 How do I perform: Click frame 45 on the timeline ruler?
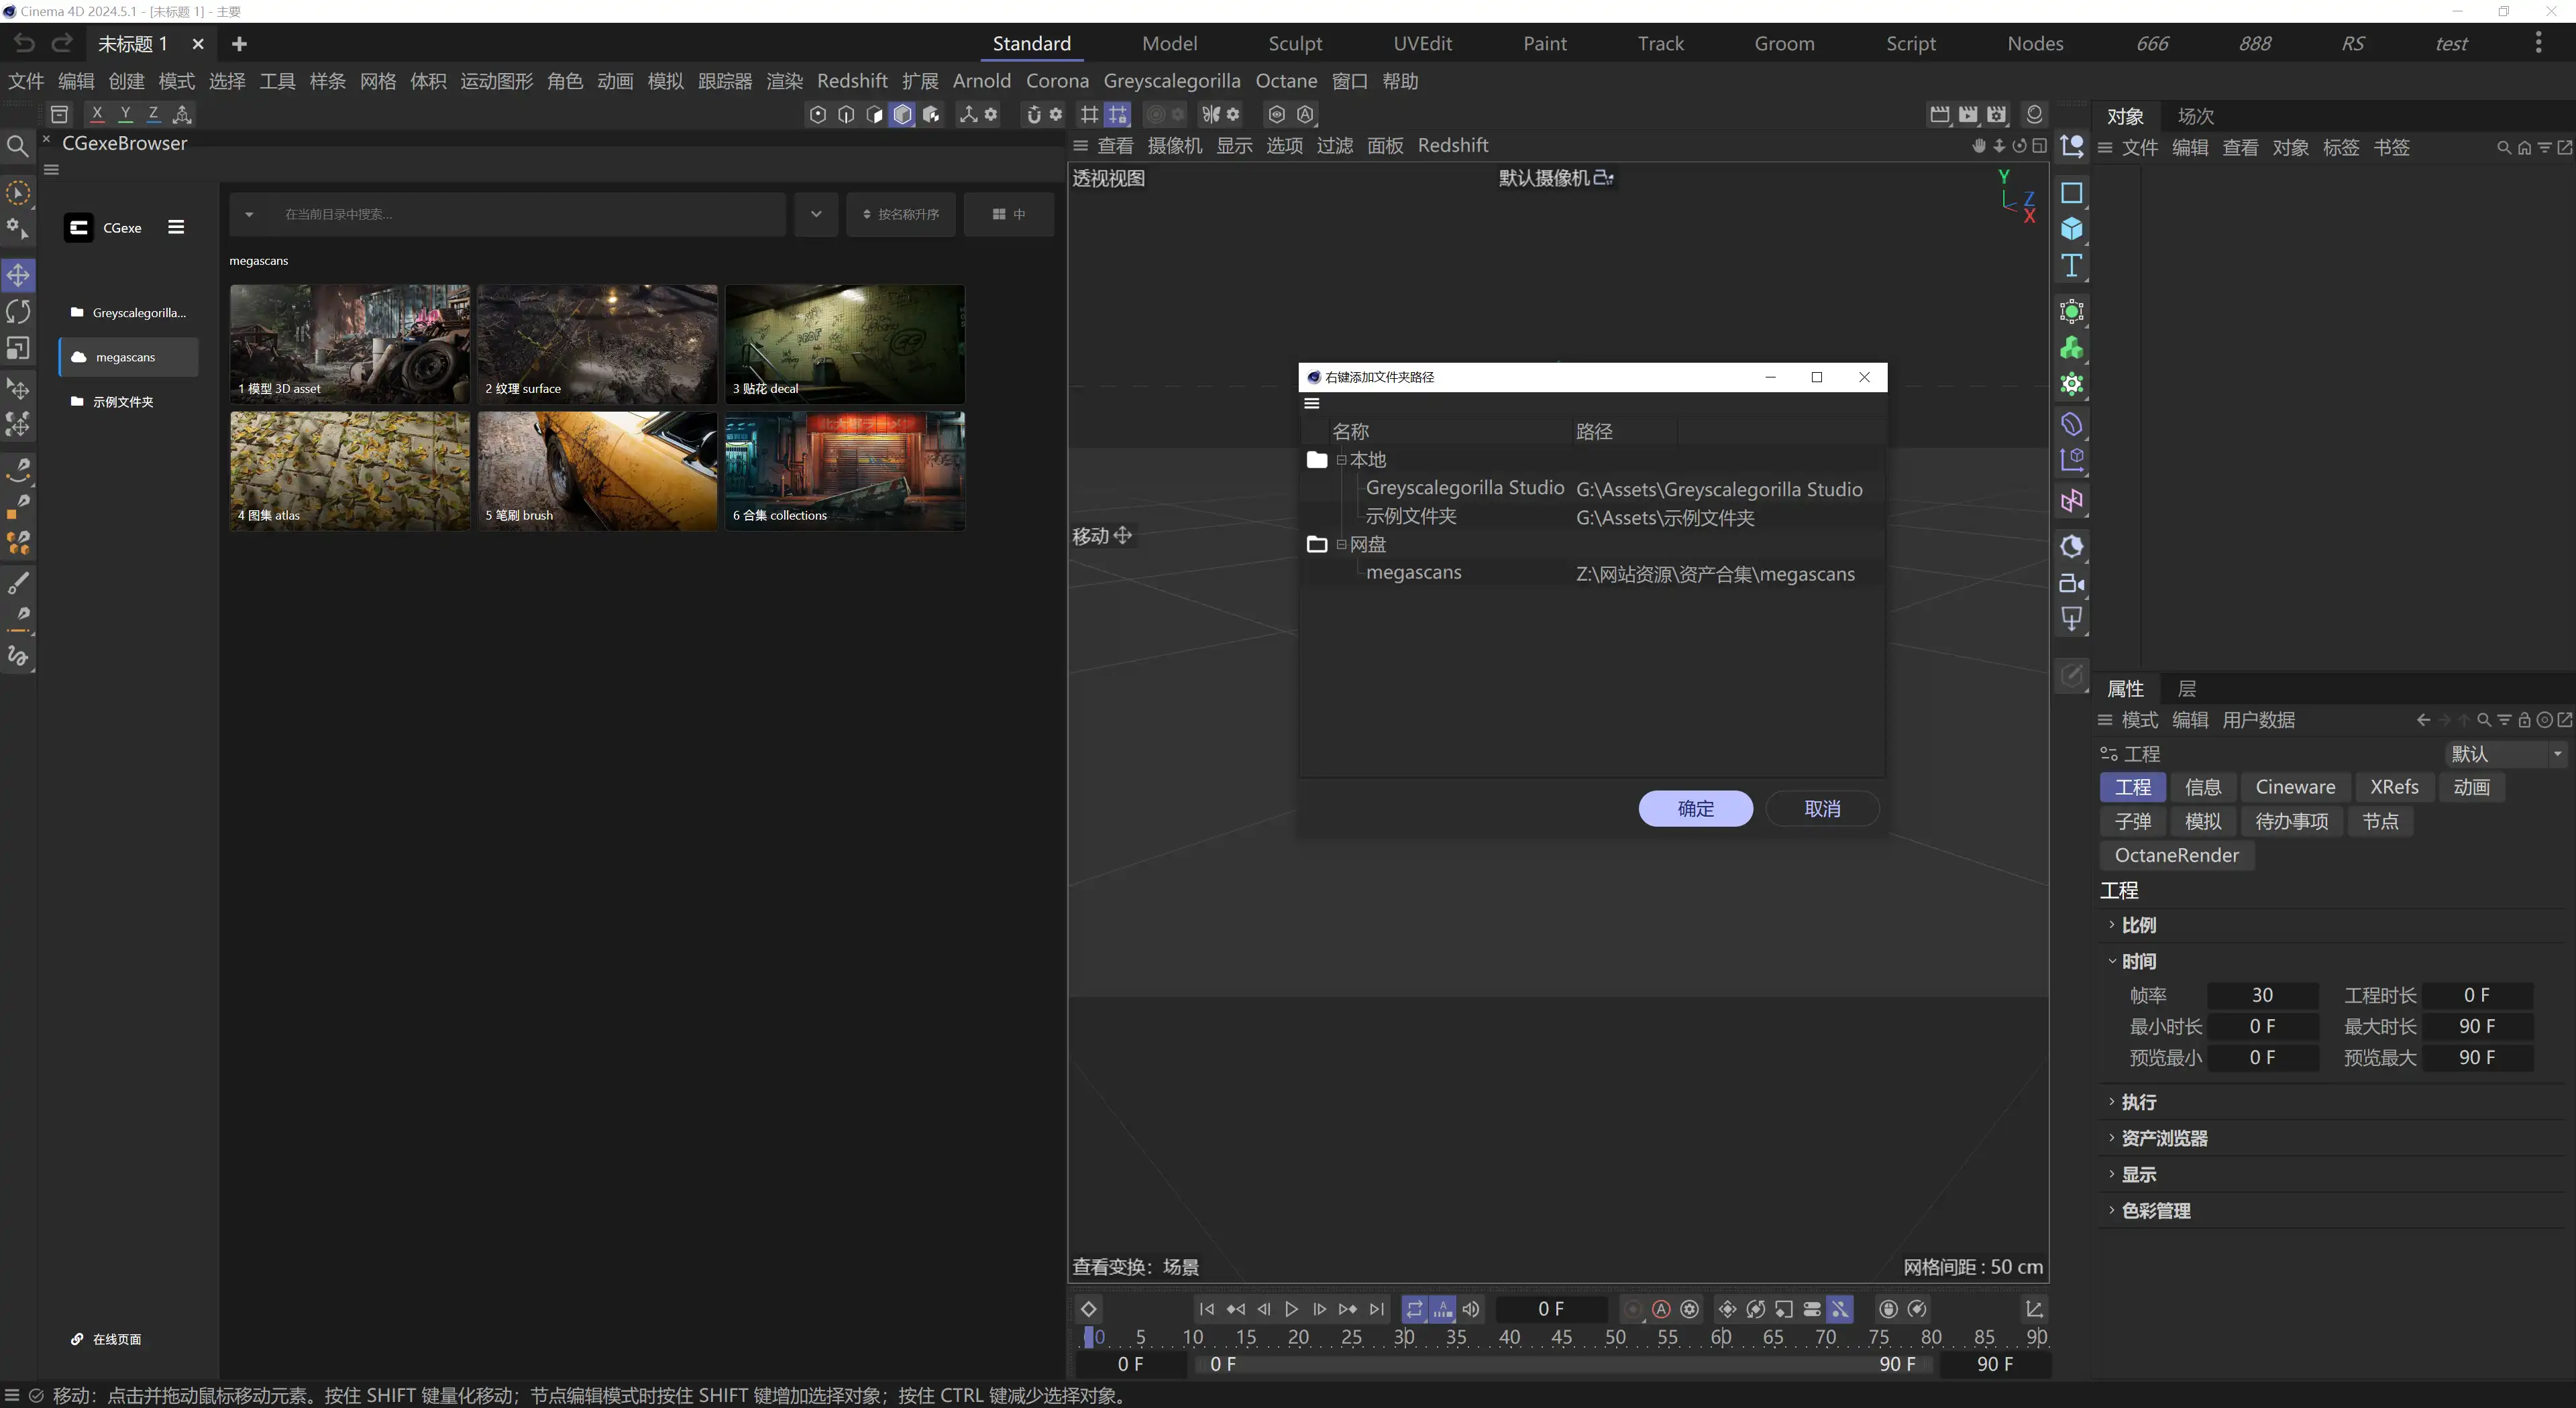[1562, 1337]
